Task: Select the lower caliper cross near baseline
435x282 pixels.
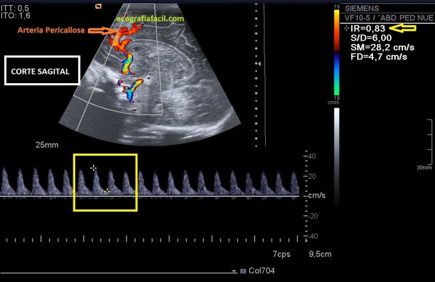Action: coord(108,192)
